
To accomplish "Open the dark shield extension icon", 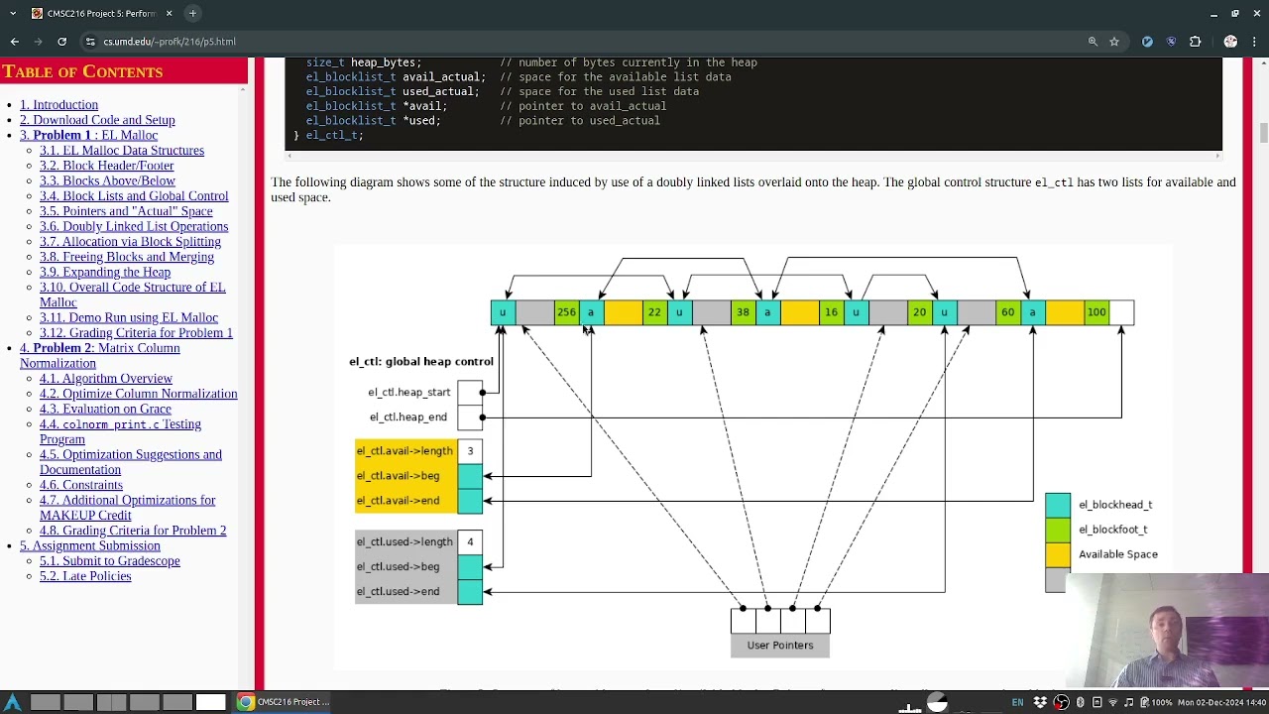I will (x=1171, y=42).
